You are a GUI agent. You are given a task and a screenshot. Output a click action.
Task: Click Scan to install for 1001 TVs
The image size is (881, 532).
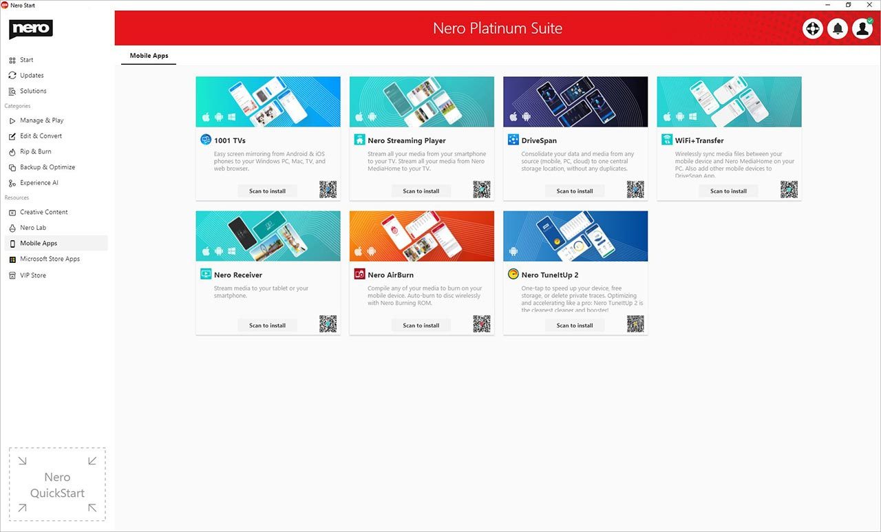coord(268,191)
